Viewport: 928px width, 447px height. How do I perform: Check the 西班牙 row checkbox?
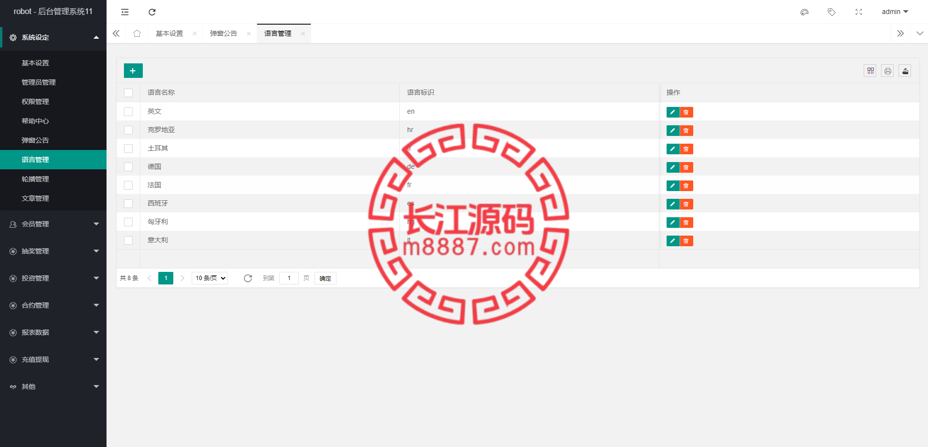(x=128, y=204)
